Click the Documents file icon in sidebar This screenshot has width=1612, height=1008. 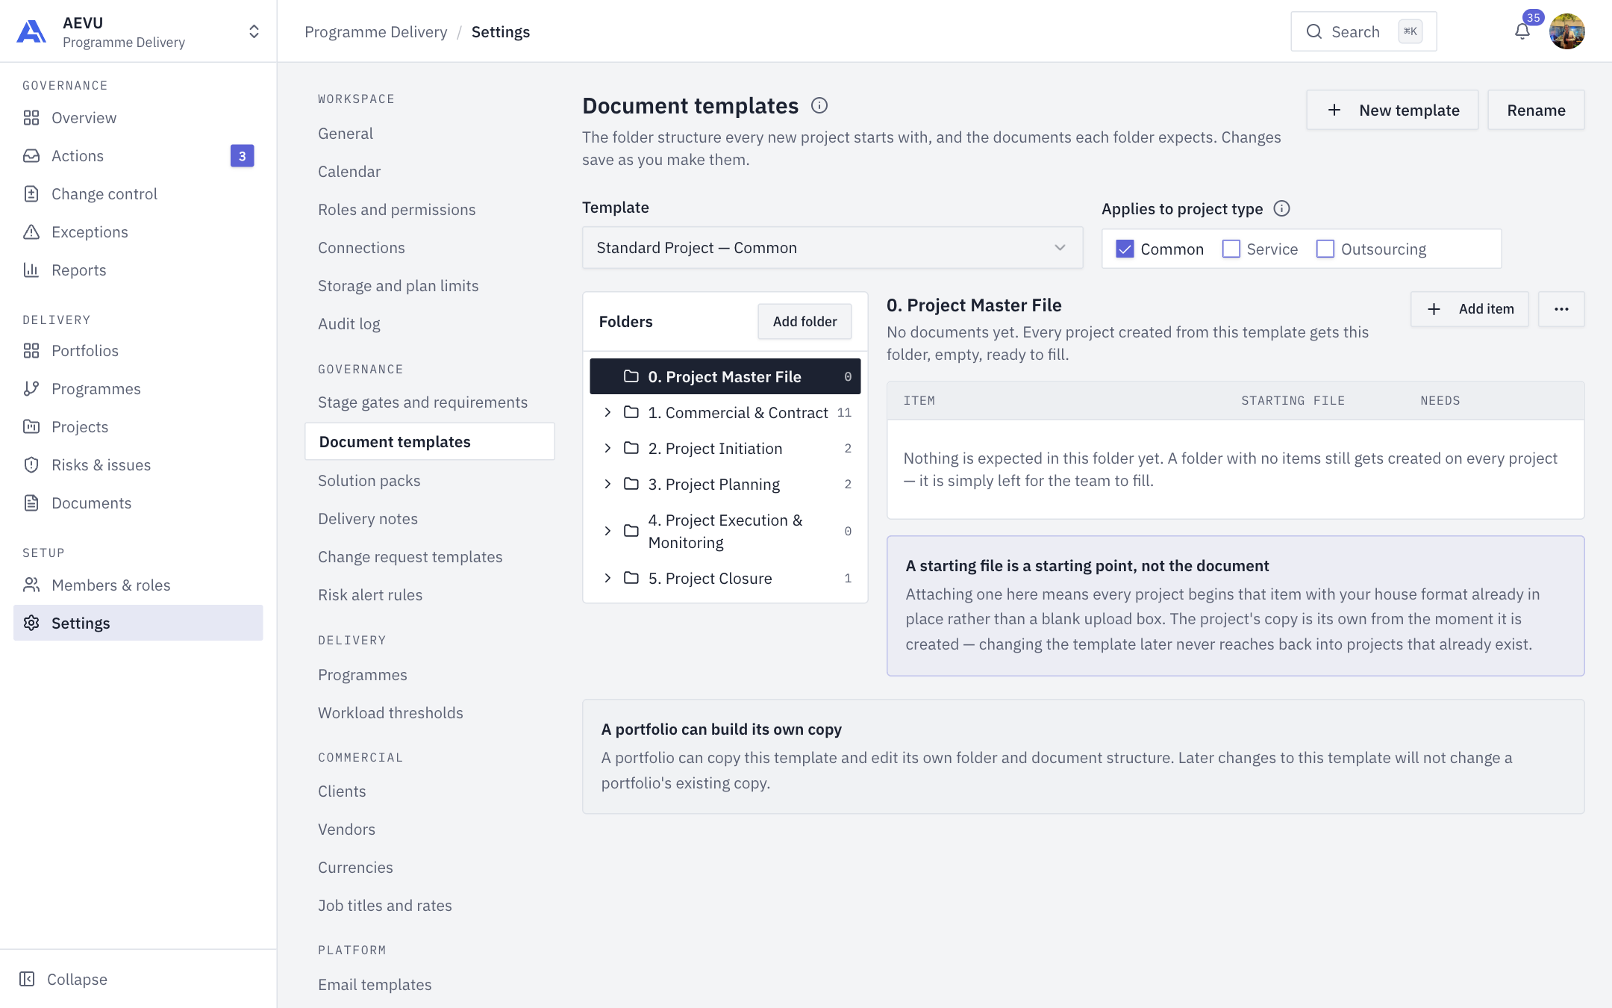tap(31, 503)
